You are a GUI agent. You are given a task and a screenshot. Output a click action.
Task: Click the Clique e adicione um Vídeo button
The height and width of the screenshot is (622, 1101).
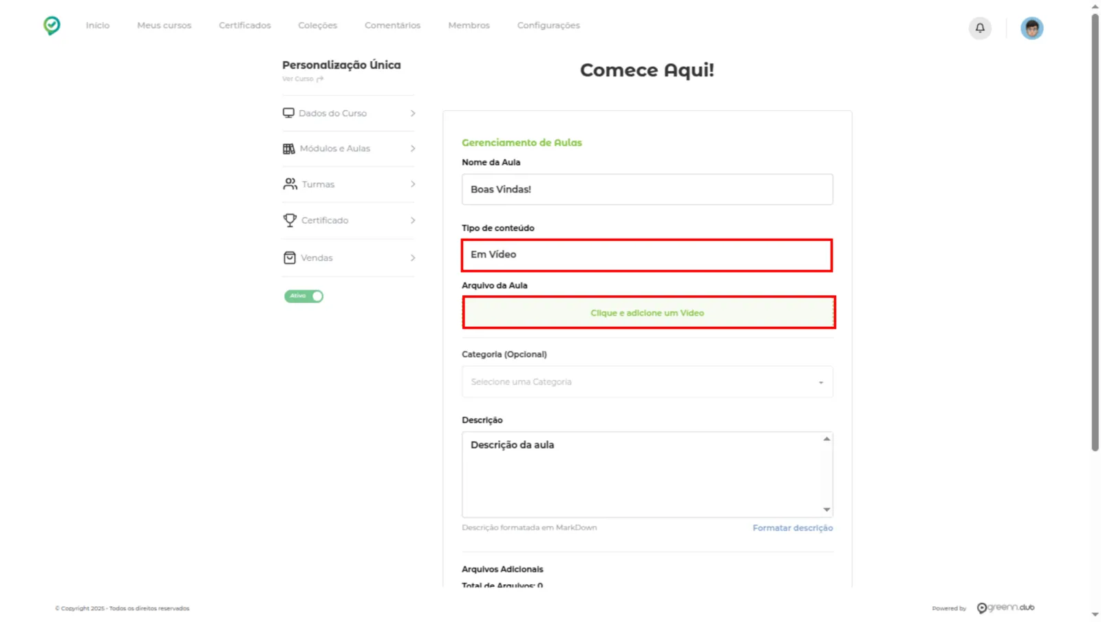coord(648,312)
